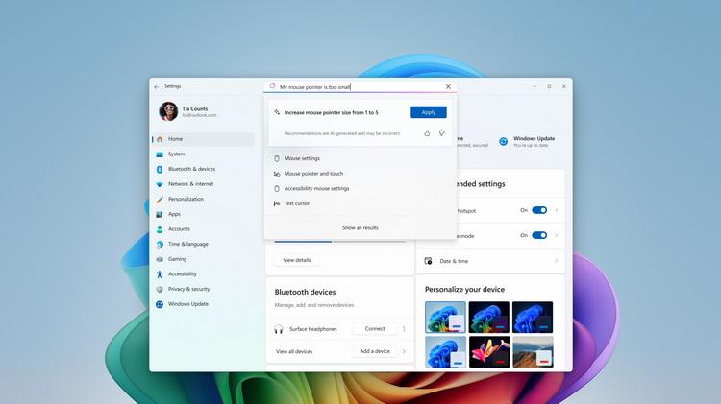This screenshot has width=721, height=404.
Task: Click the Surface headphones icon
Action: click(x=279, y=329)
